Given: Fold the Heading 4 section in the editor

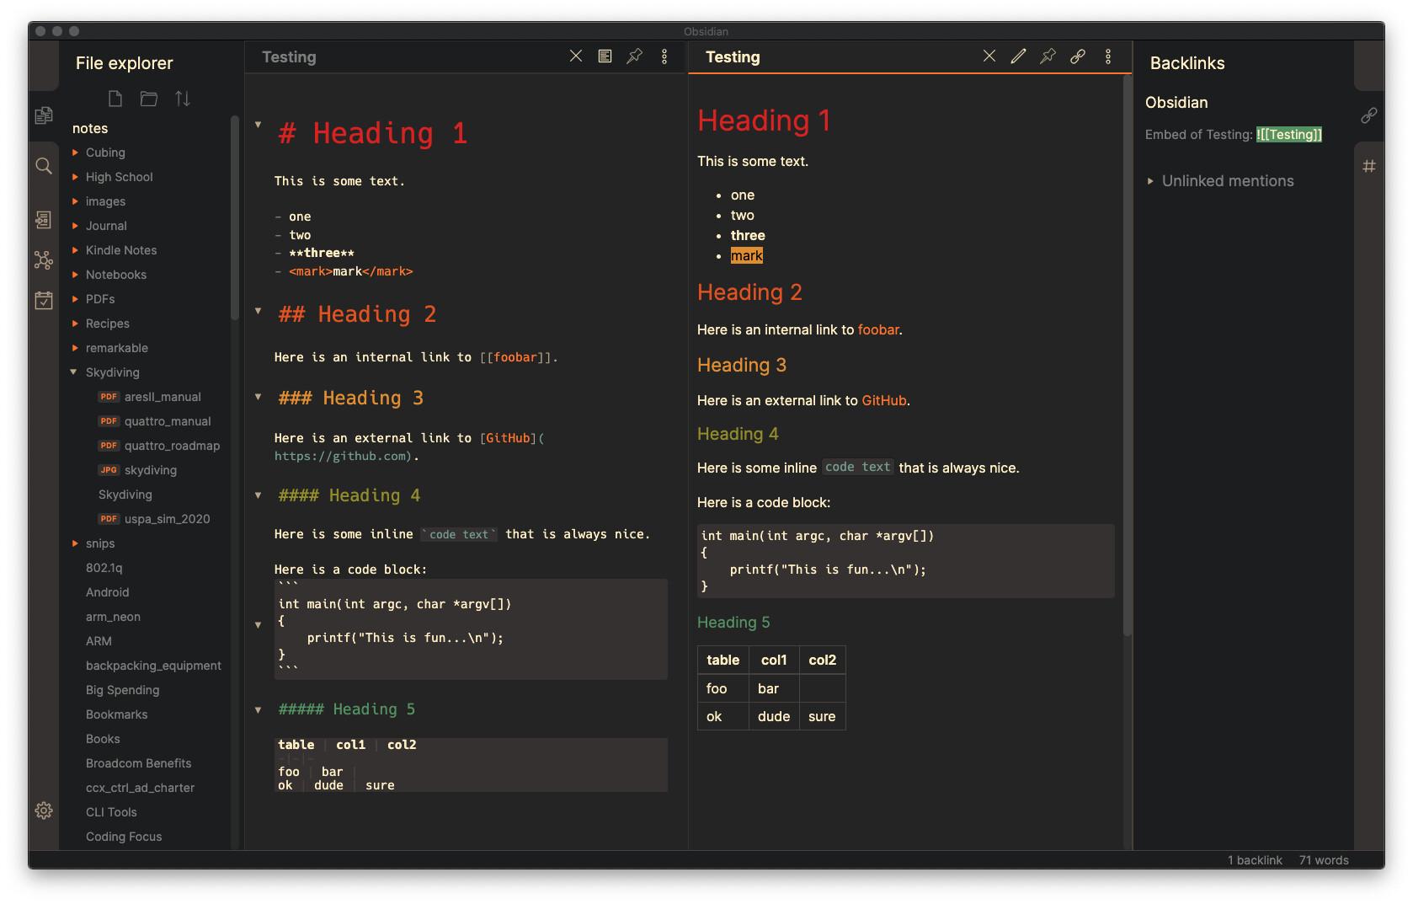Looking at the screenshot, I should click(x=259, y=495).
